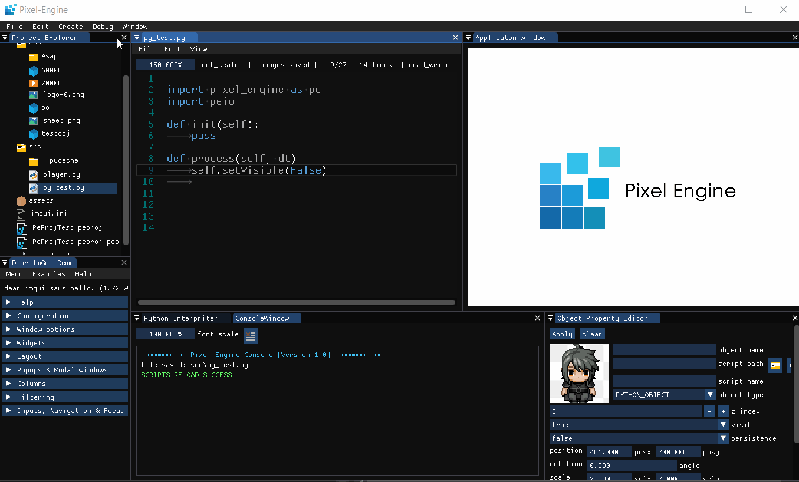This screenshot has width=799, height=482.
Task: Open the src folder
Action: coord(28,147)
